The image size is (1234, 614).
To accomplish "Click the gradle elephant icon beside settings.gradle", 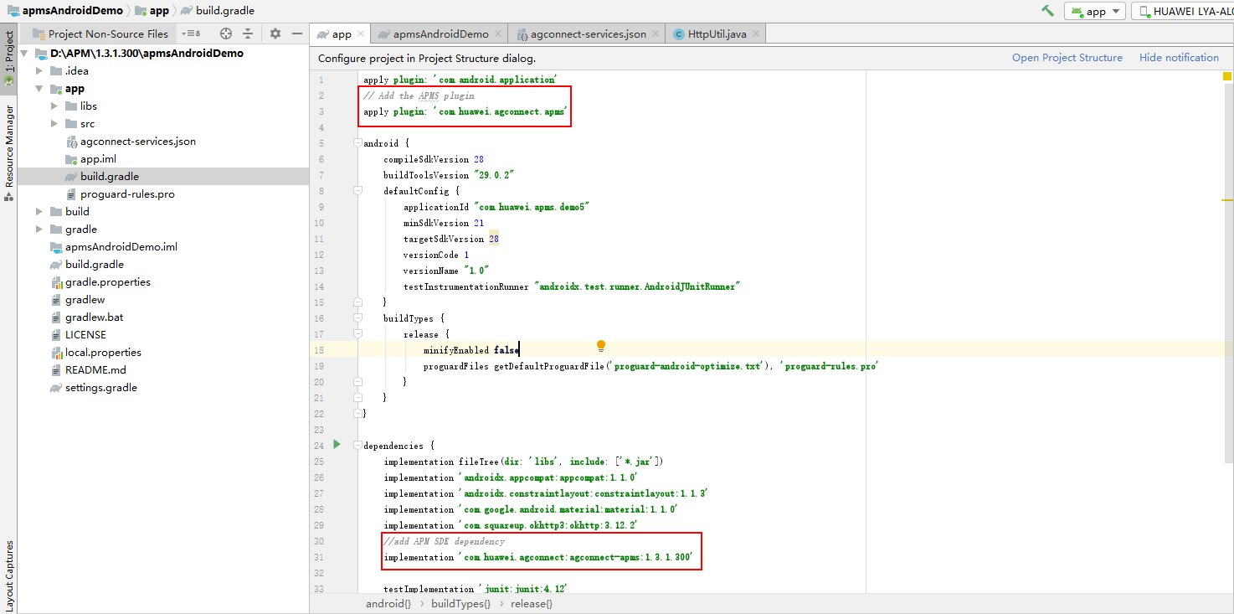I will [x=55, y=388].
